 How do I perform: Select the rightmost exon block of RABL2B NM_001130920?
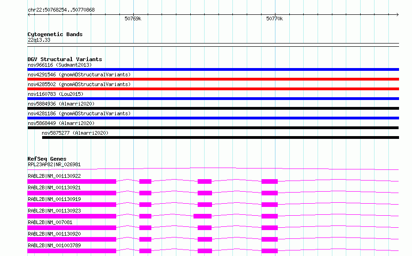[269, 239]
